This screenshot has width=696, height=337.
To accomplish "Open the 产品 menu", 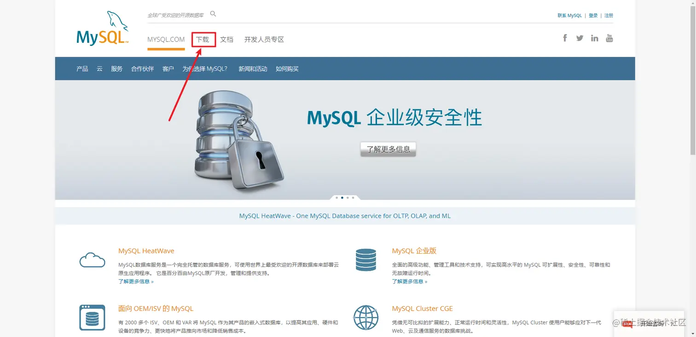I will click(82, 69).
